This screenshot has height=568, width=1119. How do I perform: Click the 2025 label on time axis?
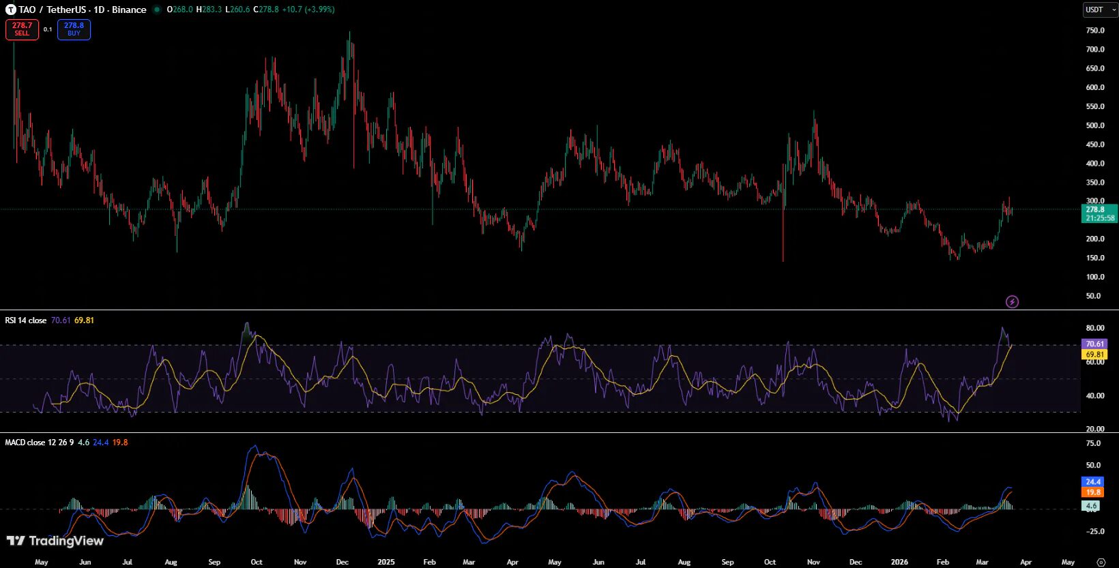pyautogui.click(x=386, y=562)
